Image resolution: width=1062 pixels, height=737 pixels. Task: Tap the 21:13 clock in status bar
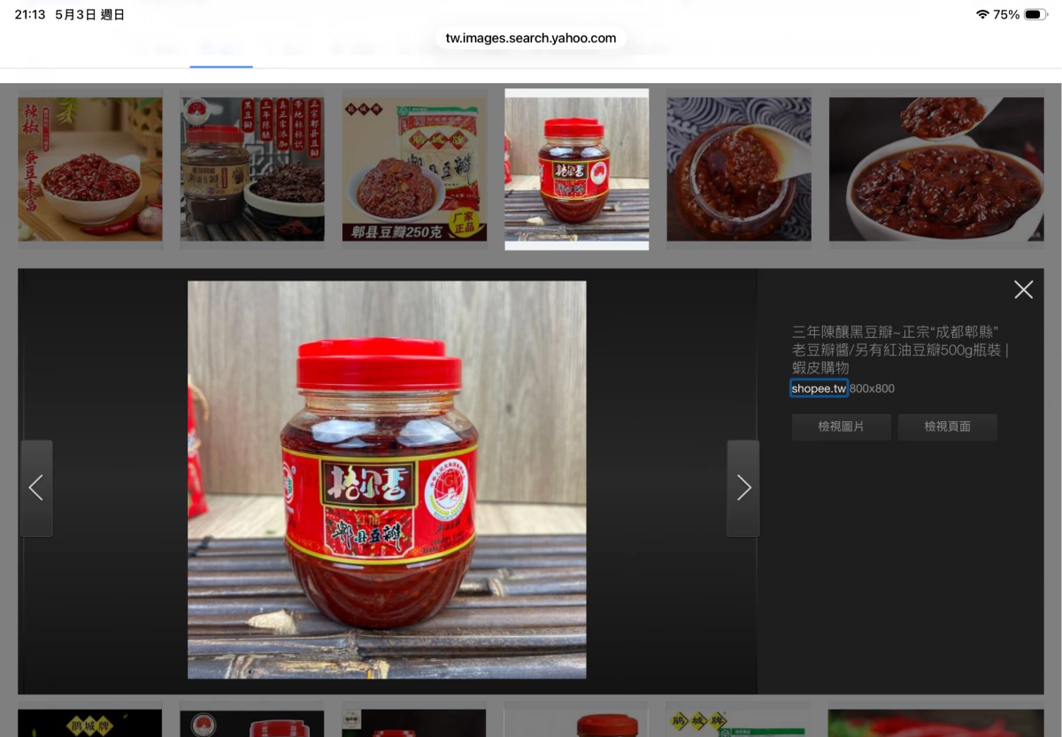coord(29,14)
